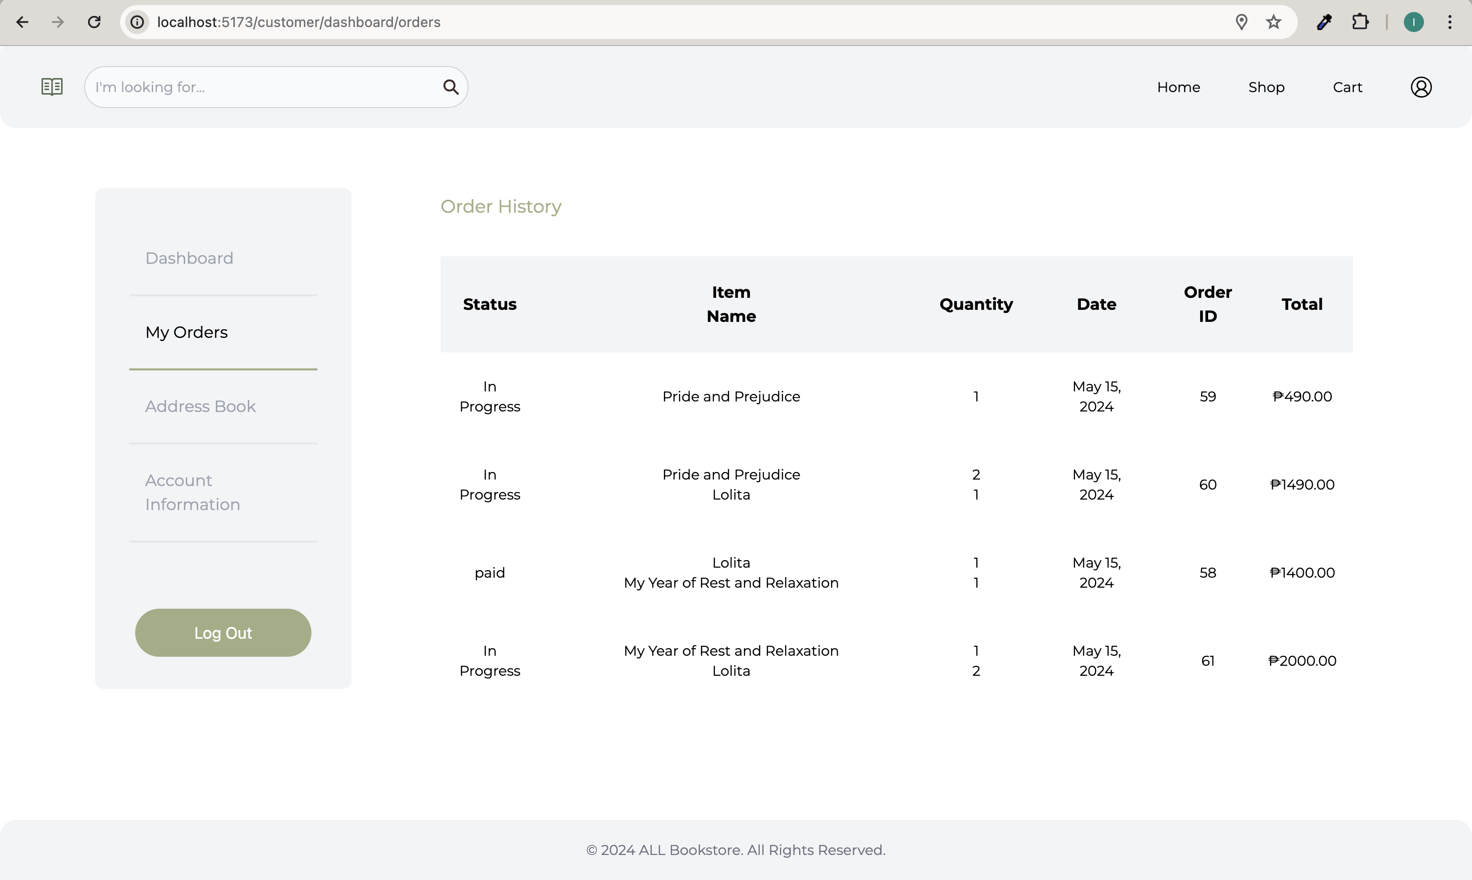Open the Chrome three-dot menu

click(1450, 22)
